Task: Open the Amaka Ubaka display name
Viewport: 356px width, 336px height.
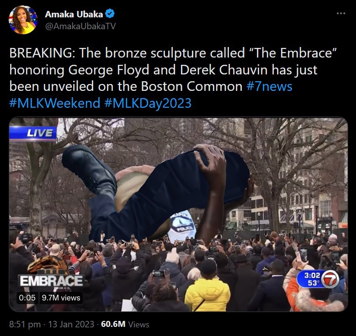Action: coord(74,14)
